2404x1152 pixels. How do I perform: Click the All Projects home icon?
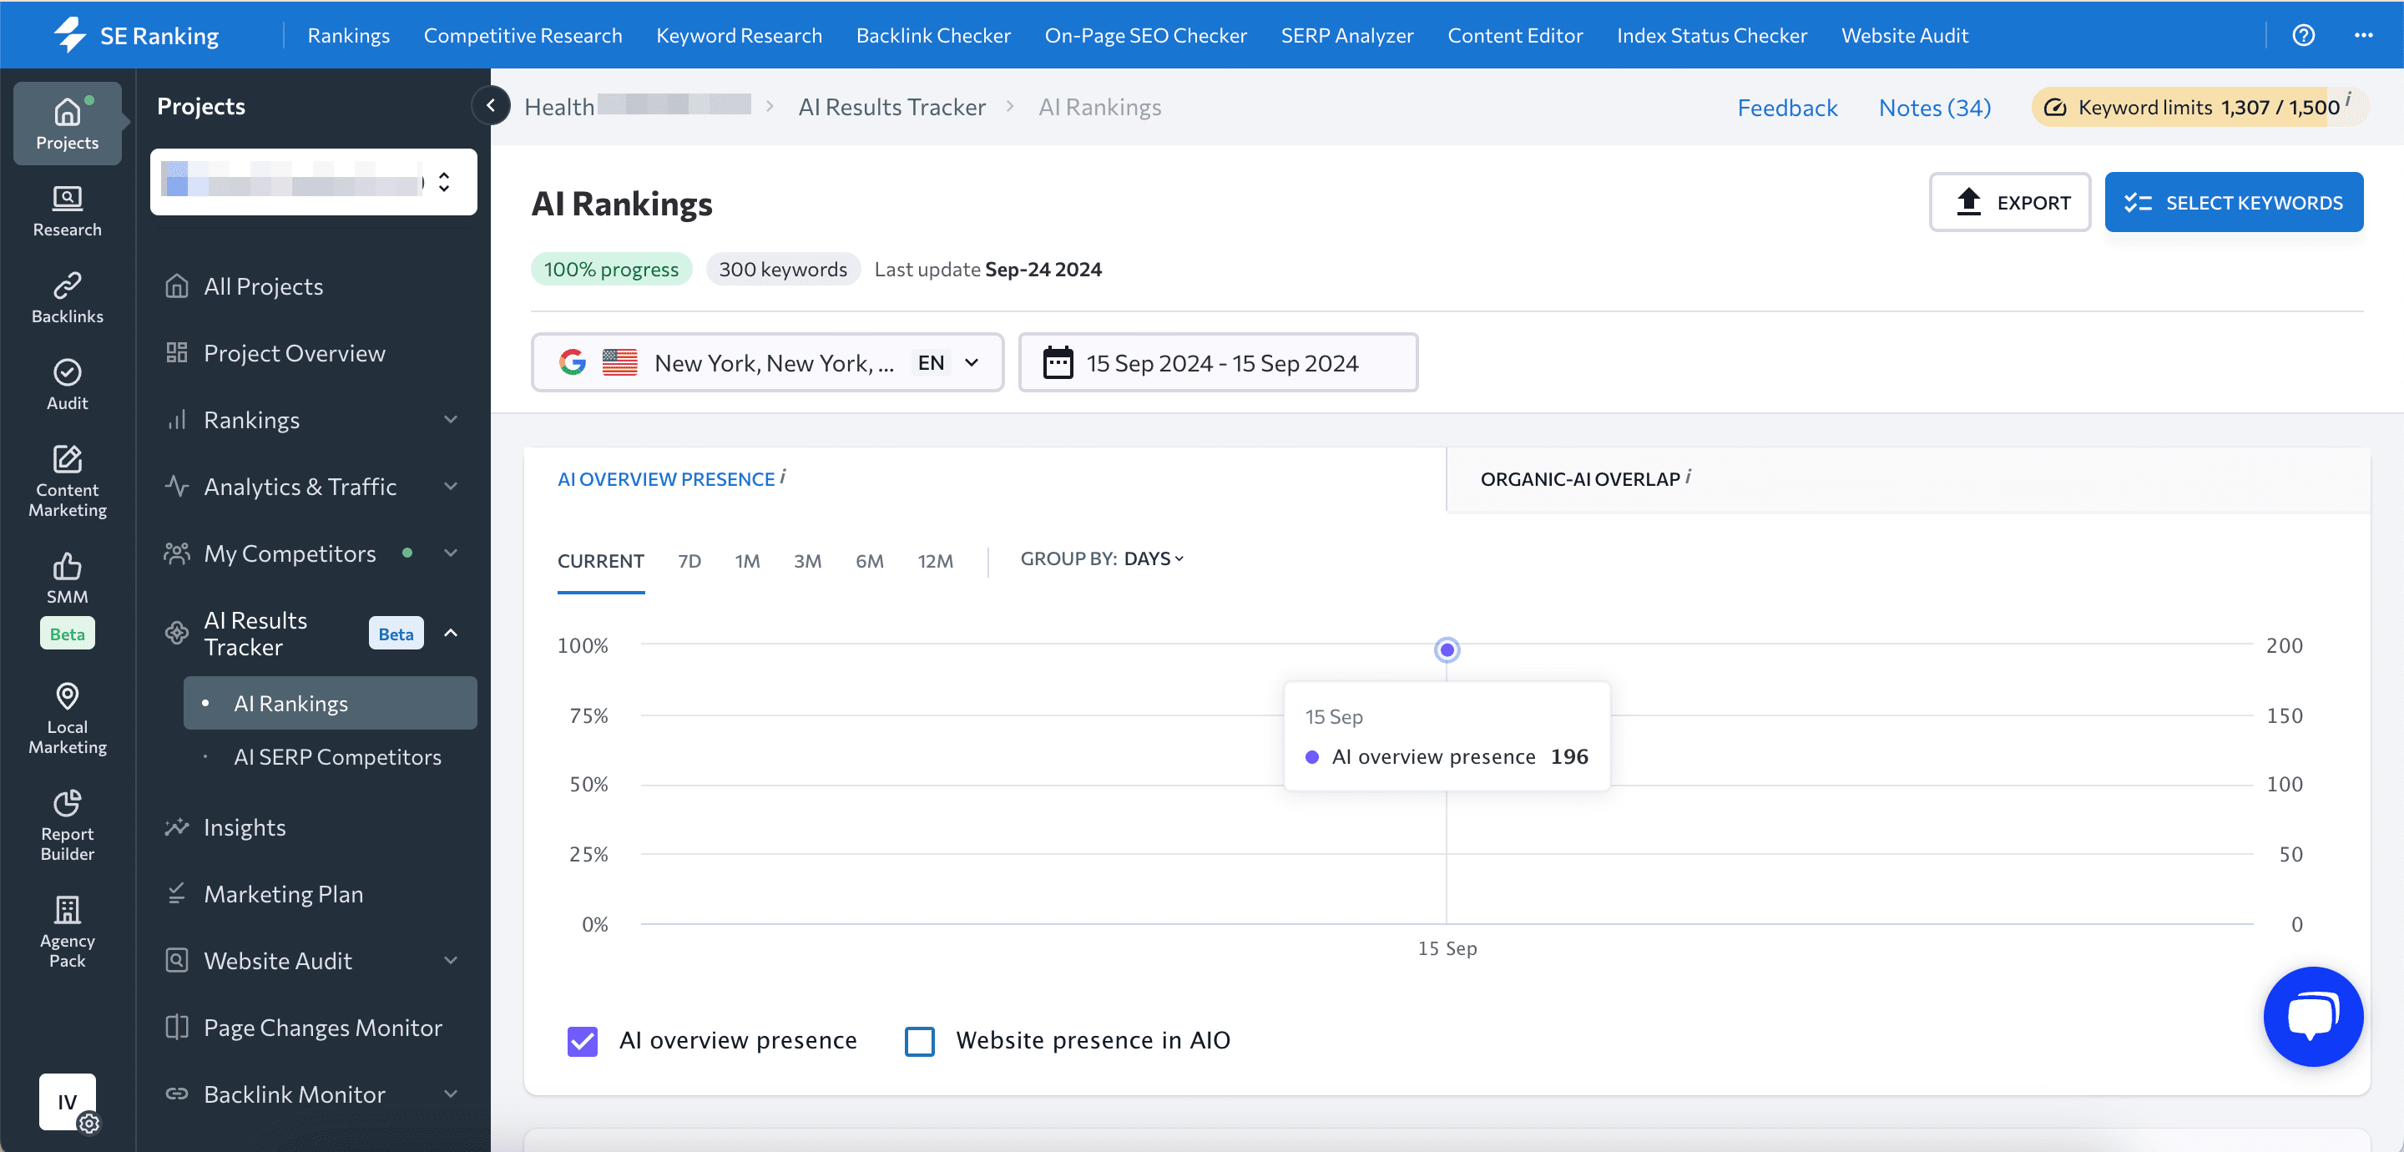(176, 285)
